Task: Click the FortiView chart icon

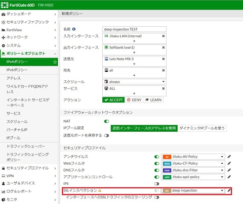Action: [3, 30]
